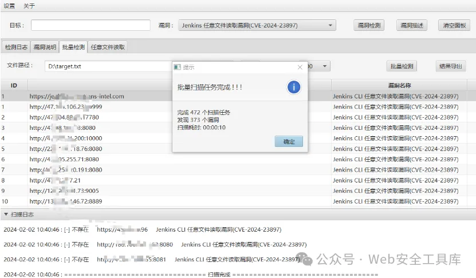Click the 漏洞描述 button

tap(412, 25)
